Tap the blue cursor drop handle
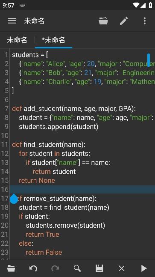155x277 pixels. click(x=14, y=199)
